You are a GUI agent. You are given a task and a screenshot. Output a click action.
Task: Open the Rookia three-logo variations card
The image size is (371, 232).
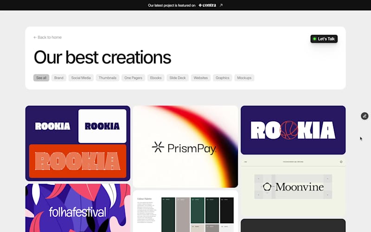tap(77, 143)
